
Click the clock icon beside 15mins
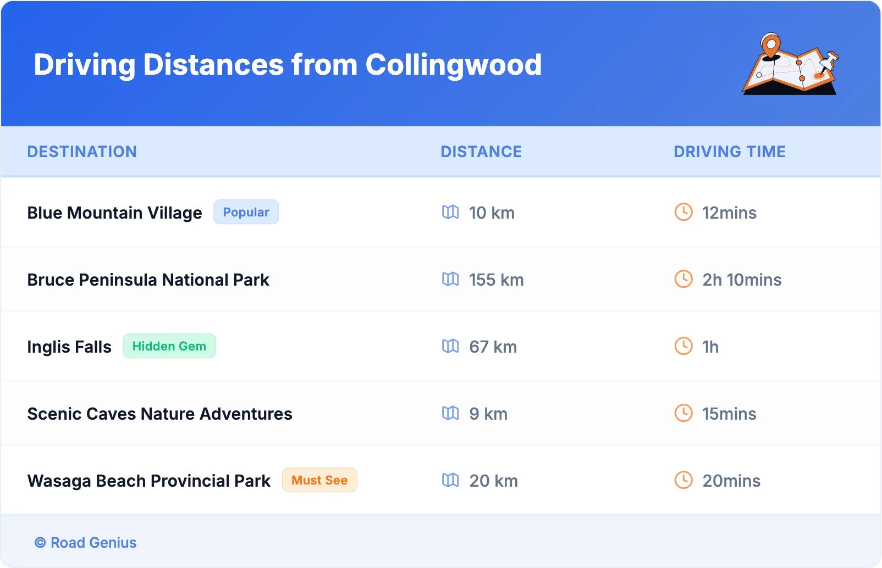[683, 413]
